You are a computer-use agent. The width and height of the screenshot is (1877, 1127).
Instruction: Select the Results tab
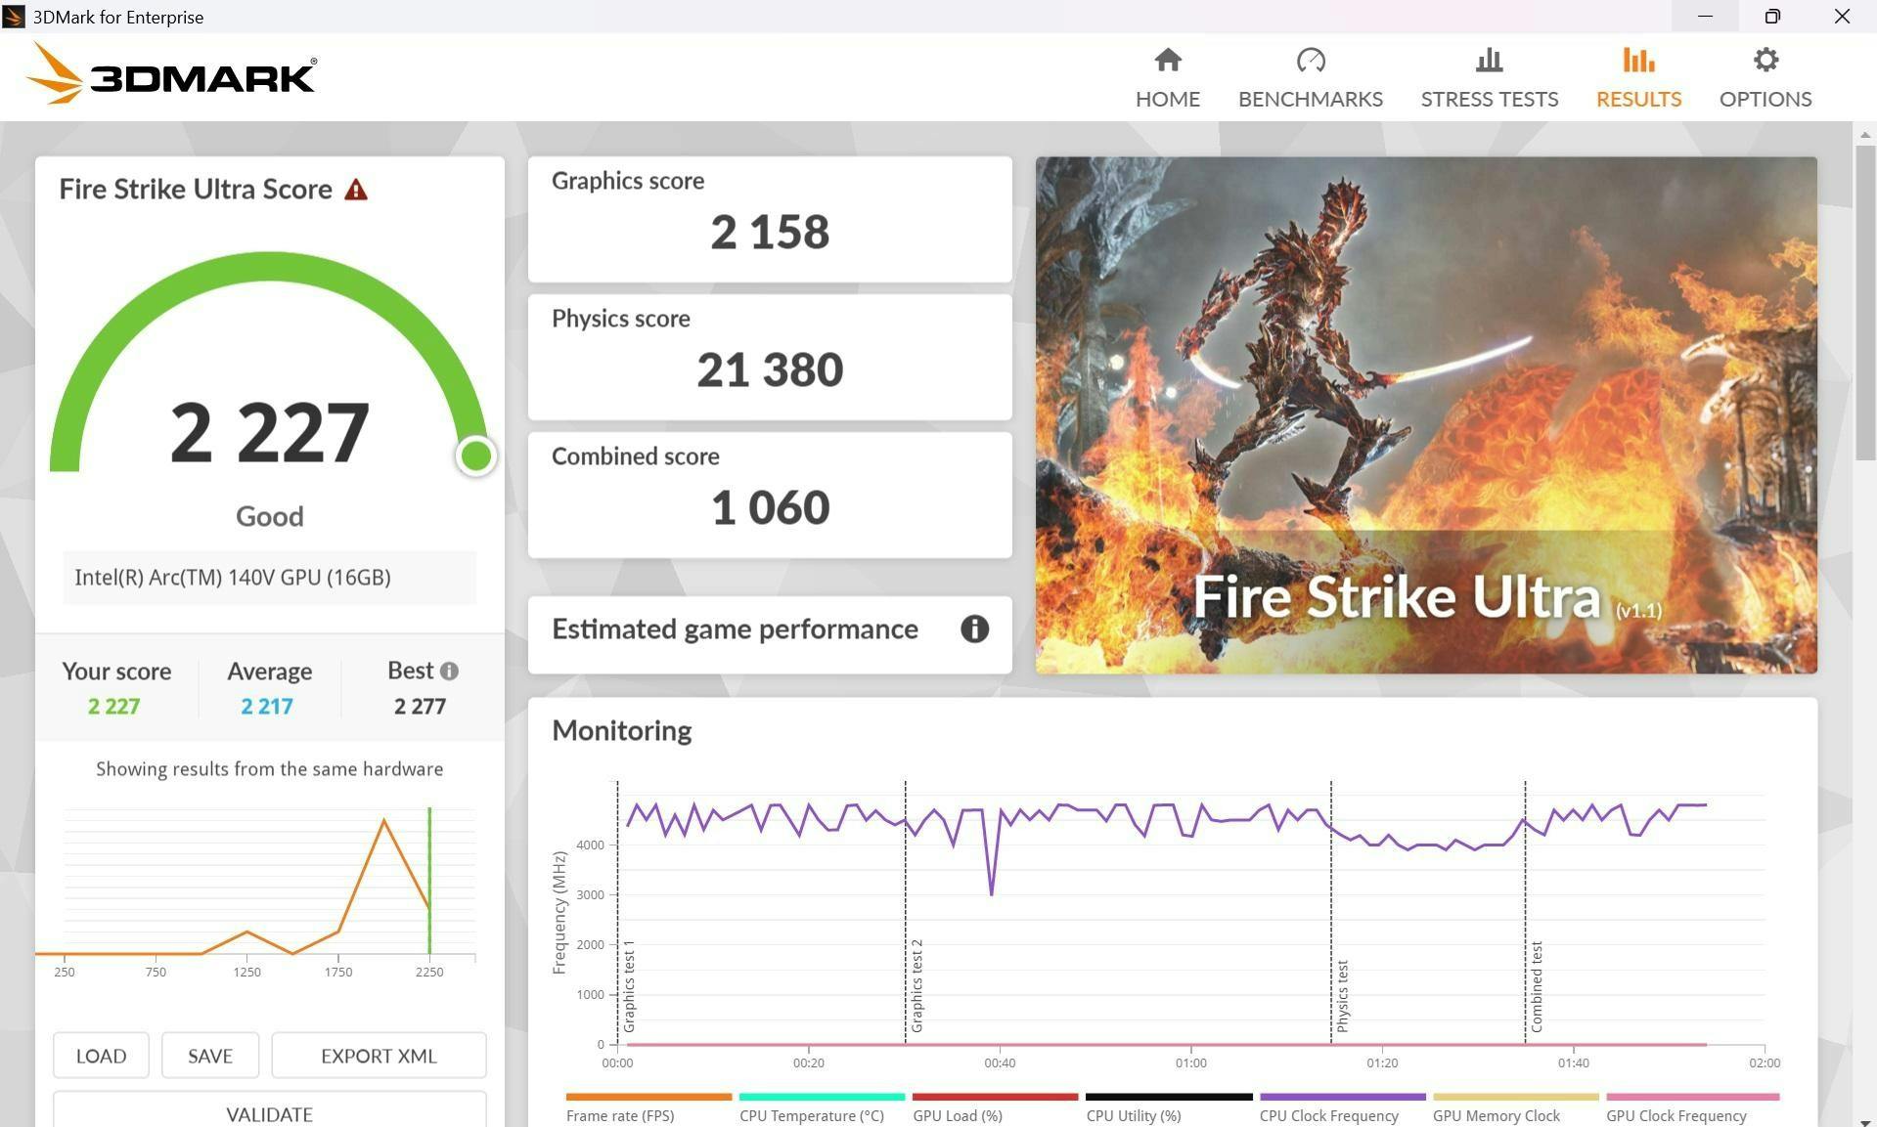1638,78
